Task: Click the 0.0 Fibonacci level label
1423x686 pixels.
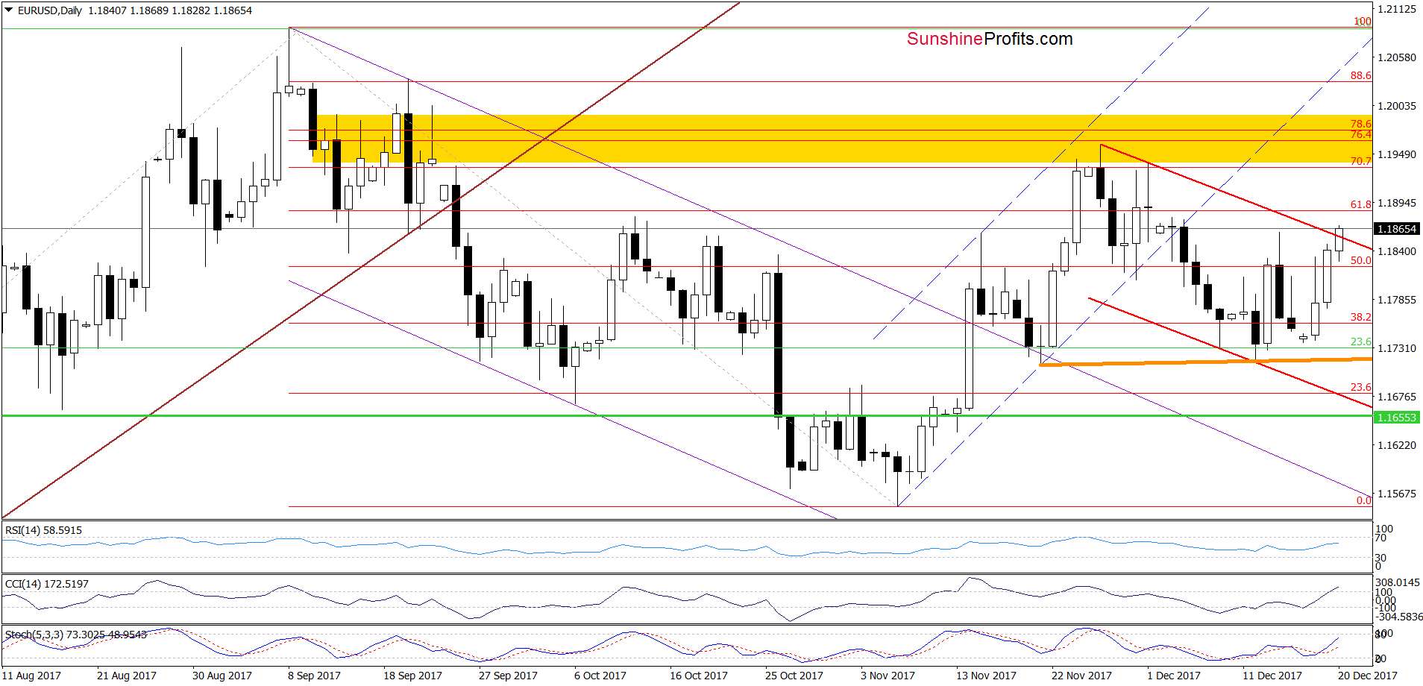Action: [x=1364, y=500]
